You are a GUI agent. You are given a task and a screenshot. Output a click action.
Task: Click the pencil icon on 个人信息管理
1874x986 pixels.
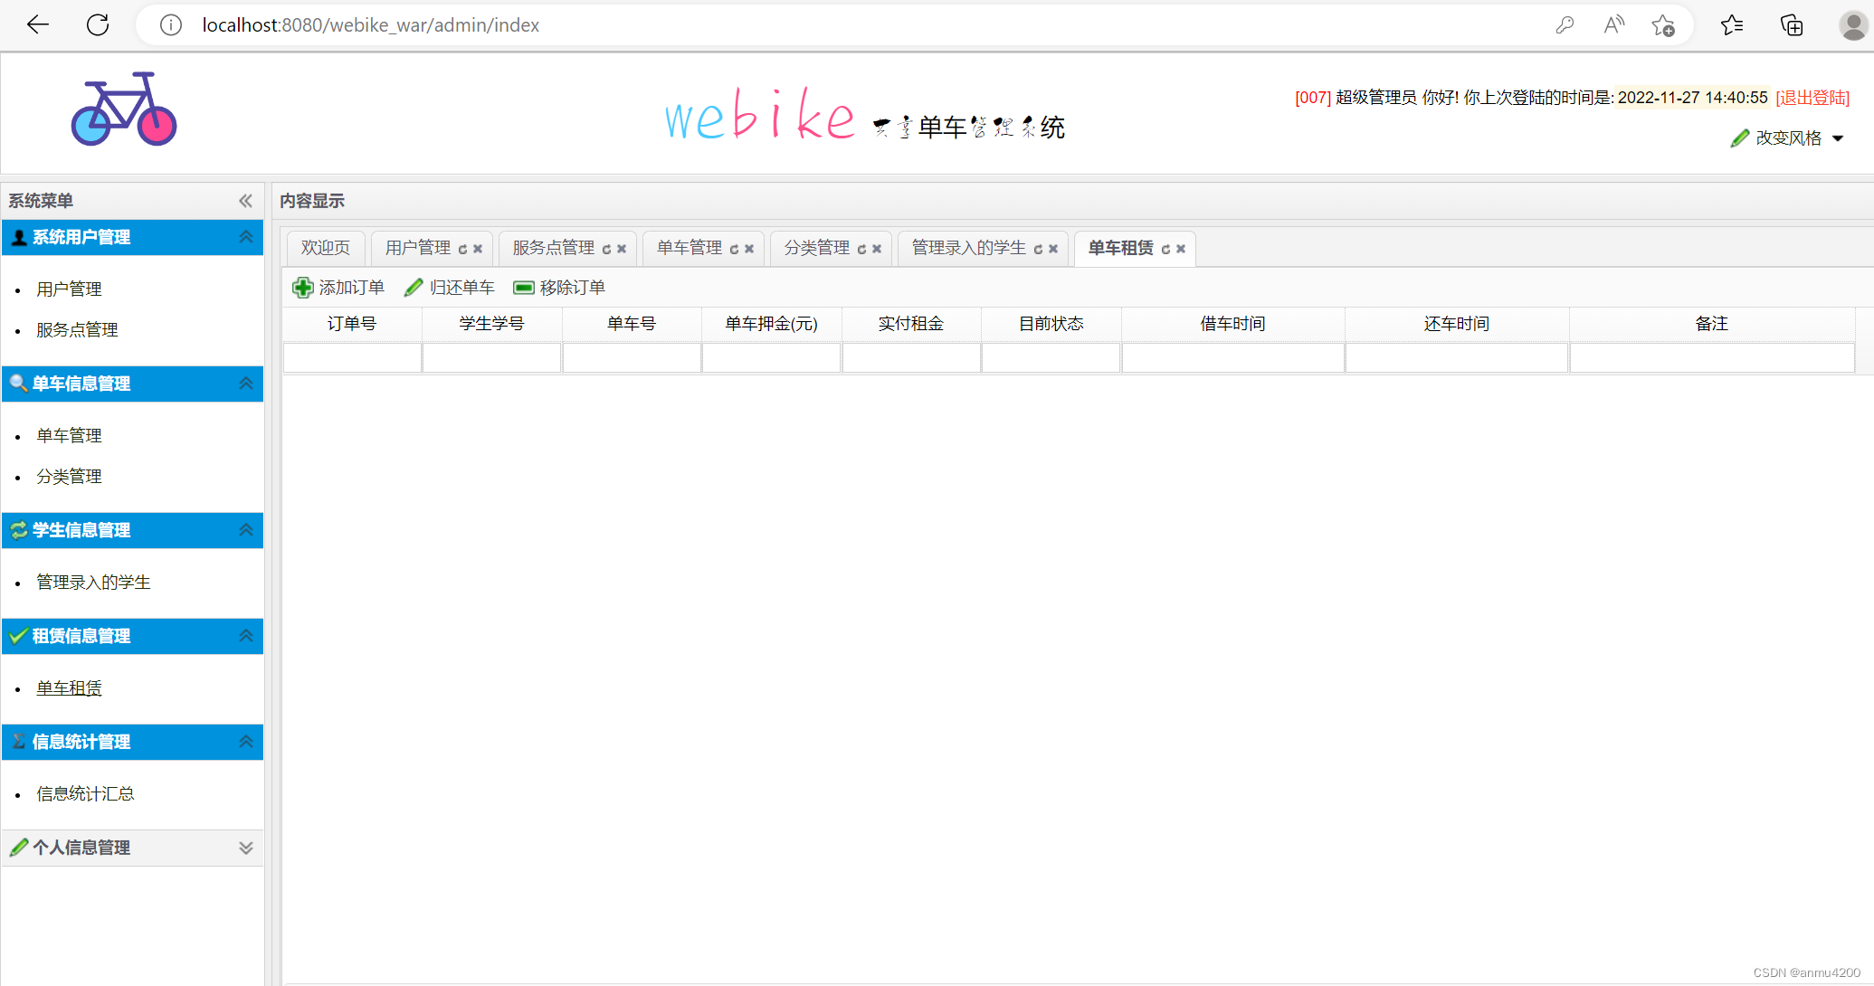(x=17, y=848)
